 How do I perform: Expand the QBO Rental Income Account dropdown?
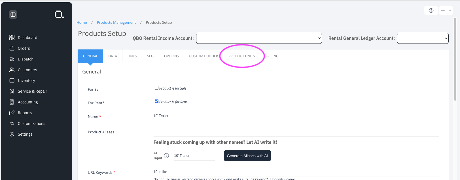(259, 38)
